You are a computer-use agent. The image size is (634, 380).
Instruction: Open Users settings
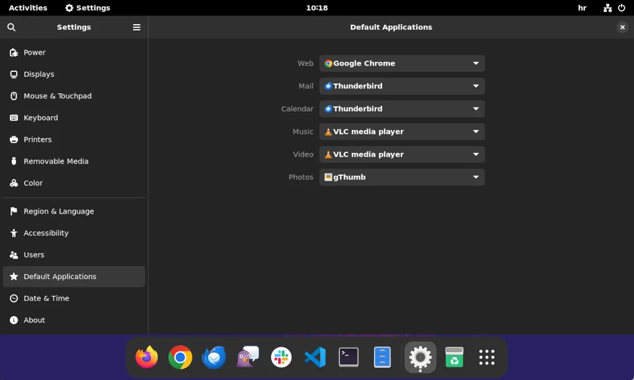(33, 255)
